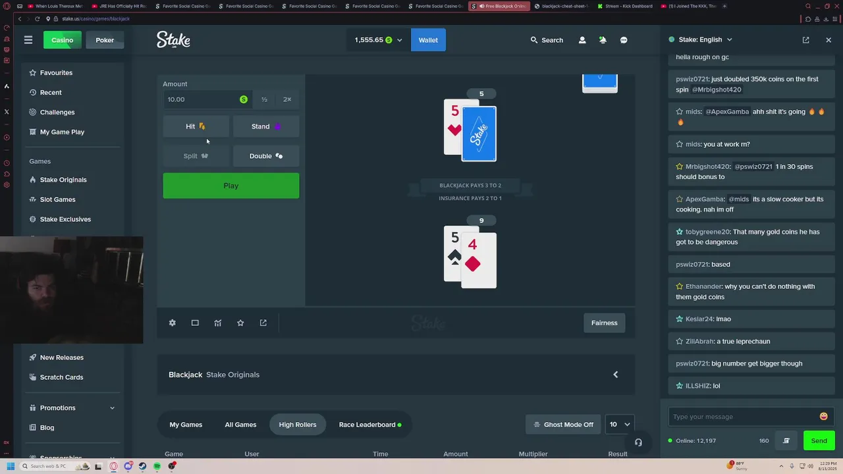Screen dimensions: 843x474
Task: Open Stake Exclusives category
Action: tap(72, 219)
